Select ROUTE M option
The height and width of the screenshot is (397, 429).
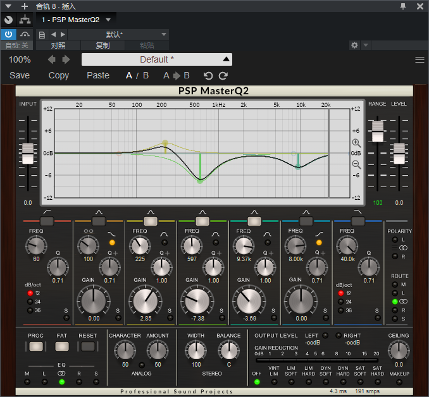point(395,284)
